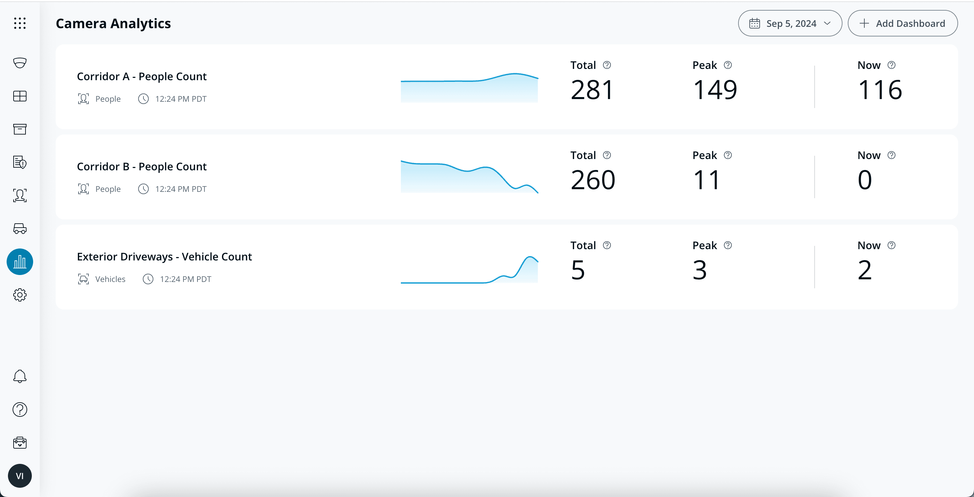
Task: Open the Reports section in sidebar
Action: point(20,163)
